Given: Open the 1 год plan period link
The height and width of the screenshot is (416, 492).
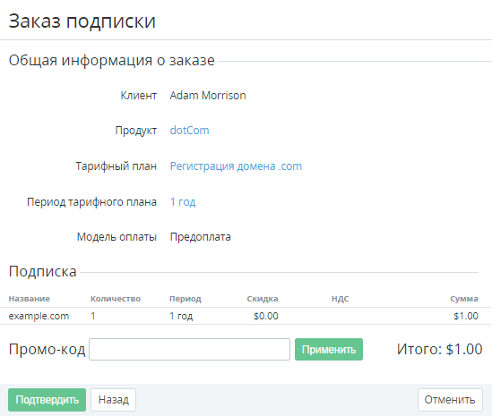Looking at the screenshot, I should [183, 202].
